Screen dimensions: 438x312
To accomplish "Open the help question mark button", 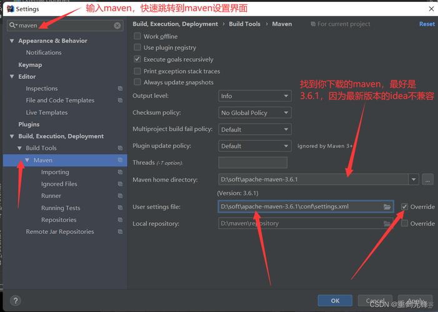I will [x=16, y=301].
